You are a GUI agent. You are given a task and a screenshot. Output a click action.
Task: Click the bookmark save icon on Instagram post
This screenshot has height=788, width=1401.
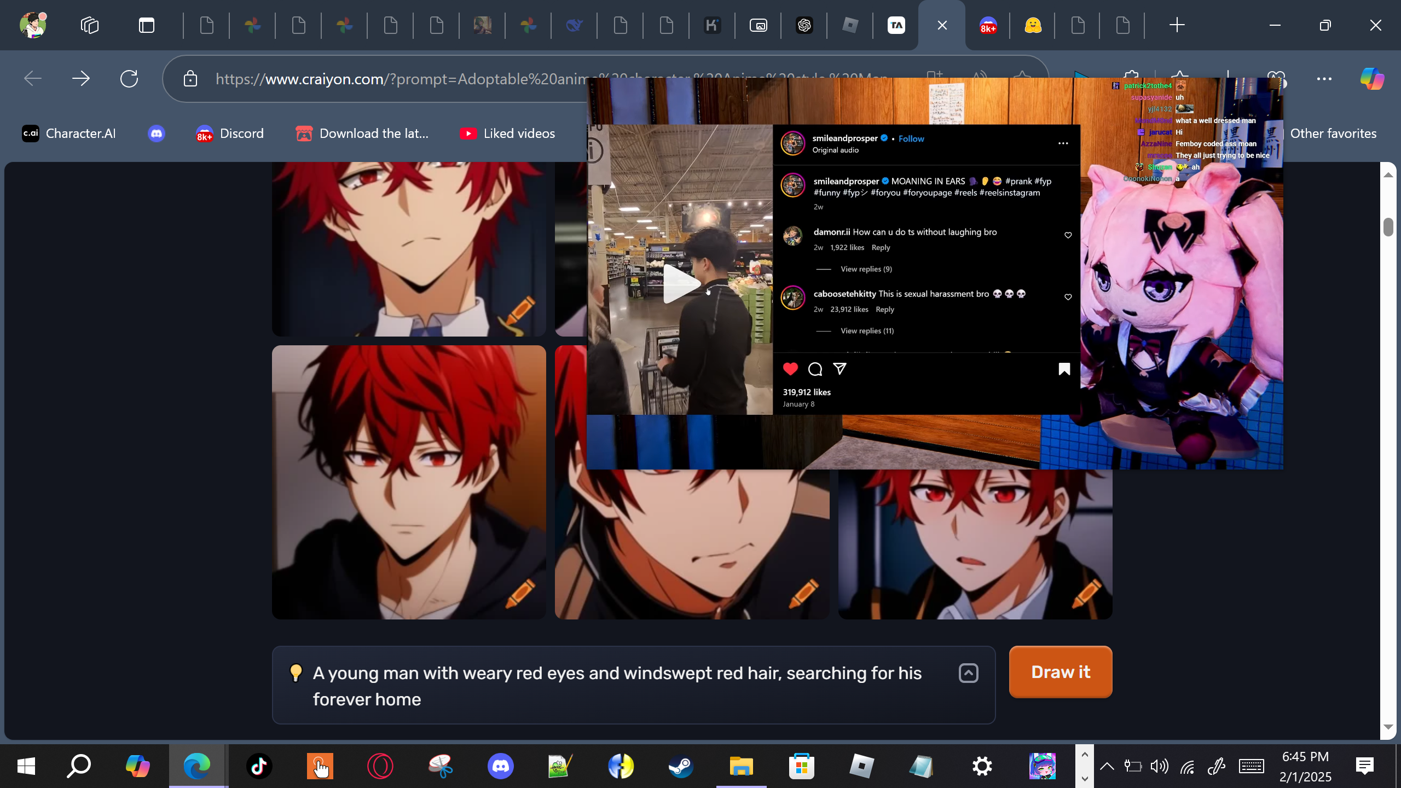point(1064,369)
